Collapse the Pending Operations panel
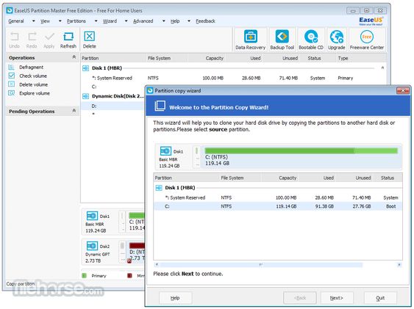 tap(74, 111)
